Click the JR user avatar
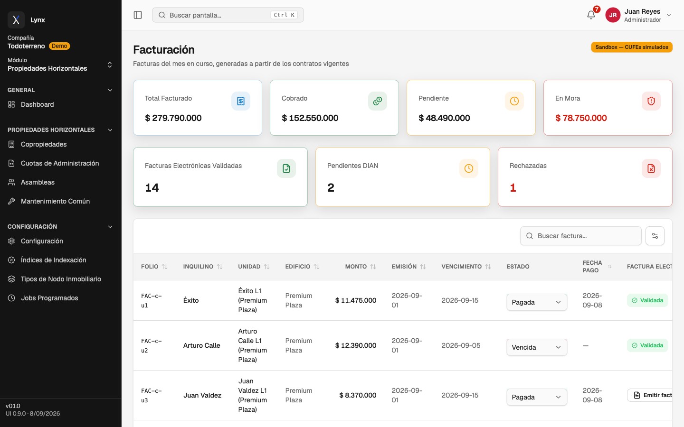 pos(613,15)
